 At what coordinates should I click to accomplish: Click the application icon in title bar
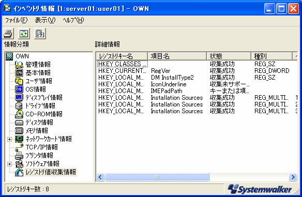7,8
